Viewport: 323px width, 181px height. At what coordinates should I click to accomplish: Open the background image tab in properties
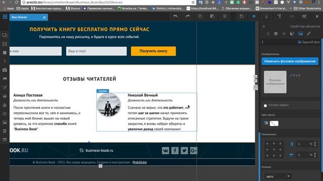(x=301, y=34)
